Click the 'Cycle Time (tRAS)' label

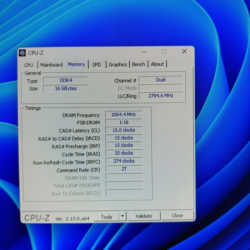[81, 154]
